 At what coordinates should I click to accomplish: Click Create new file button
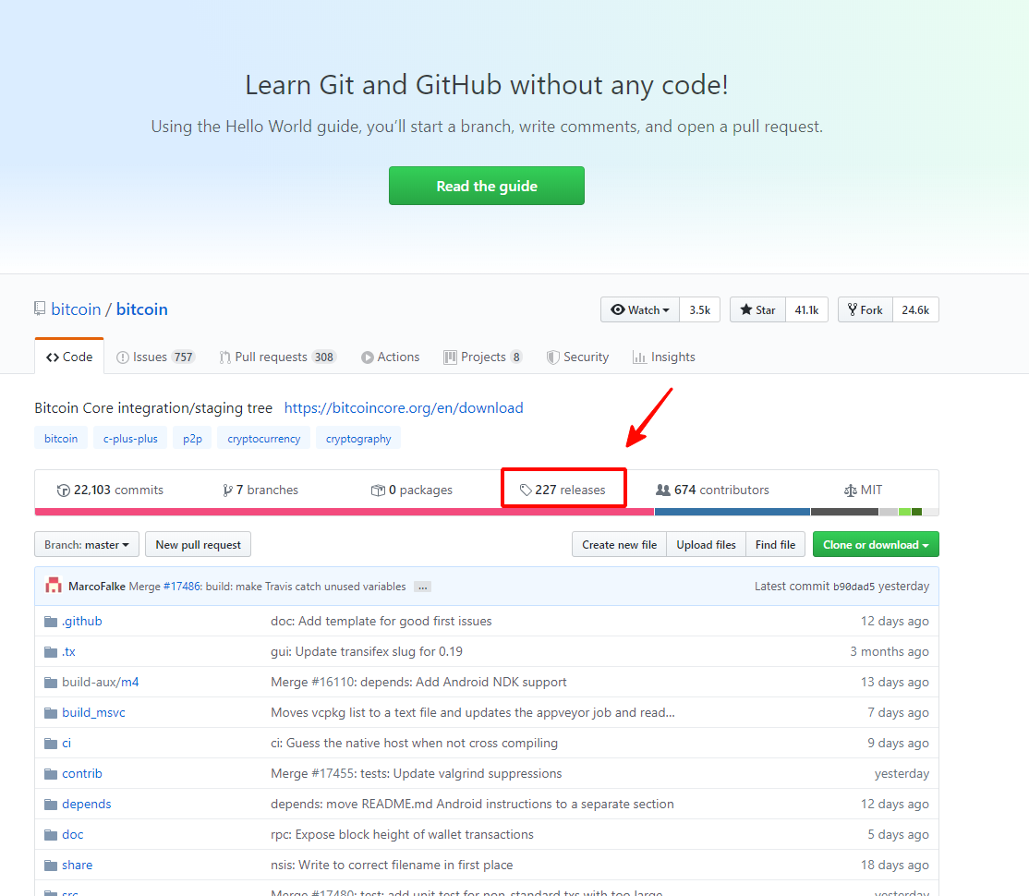(619, 545)
